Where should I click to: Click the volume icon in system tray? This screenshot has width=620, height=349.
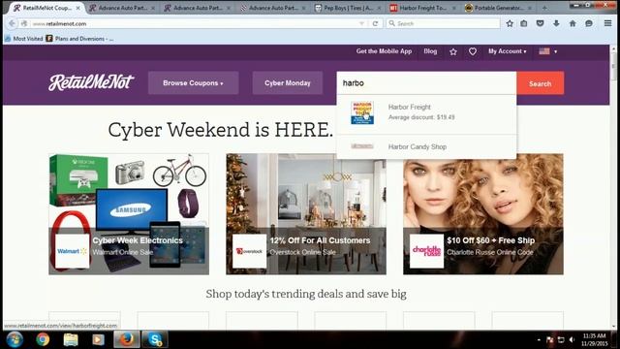tap(572, 339)
